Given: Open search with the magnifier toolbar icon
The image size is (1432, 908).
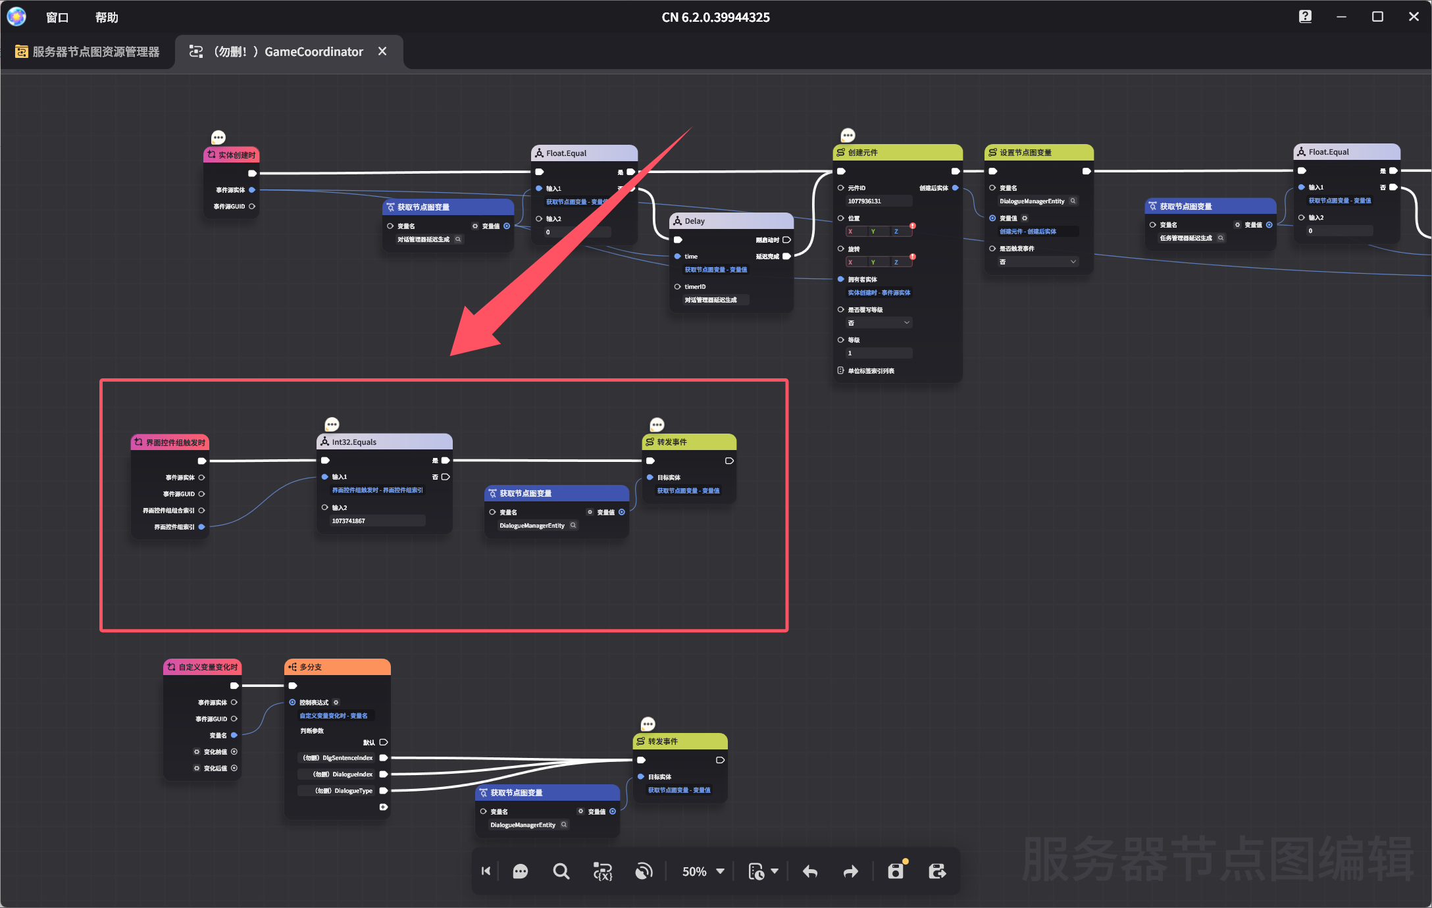Looking at the screenshot, I should [x=561, y=872].
